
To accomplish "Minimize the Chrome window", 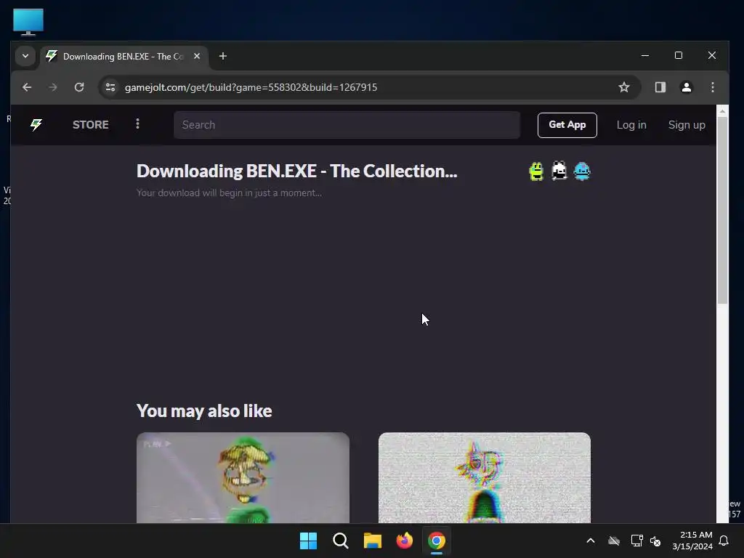I will pos(645,55).
